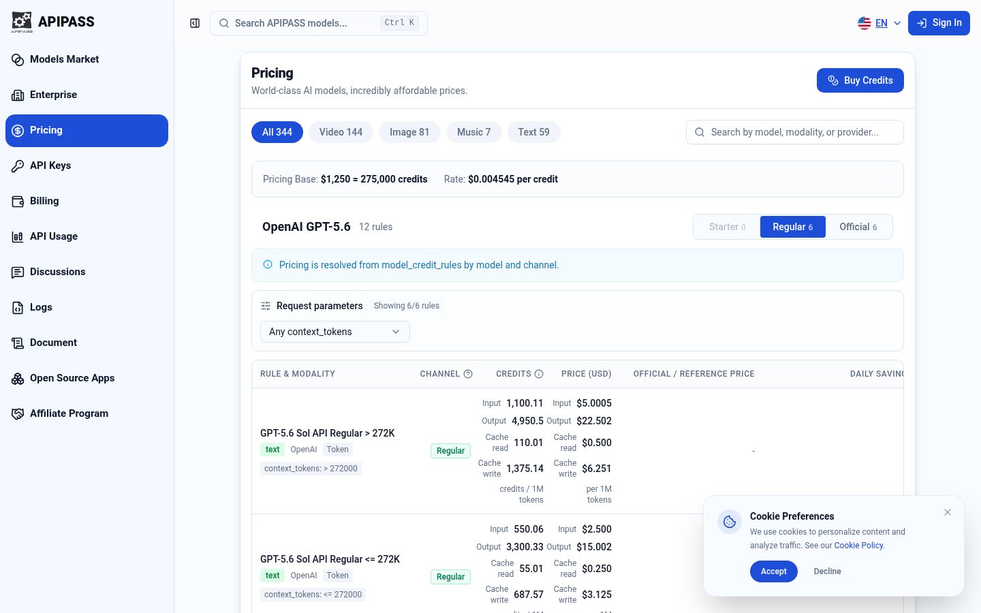Open Affiliate Program in sidebar
The image size is (981, 613).
[87, 414]
